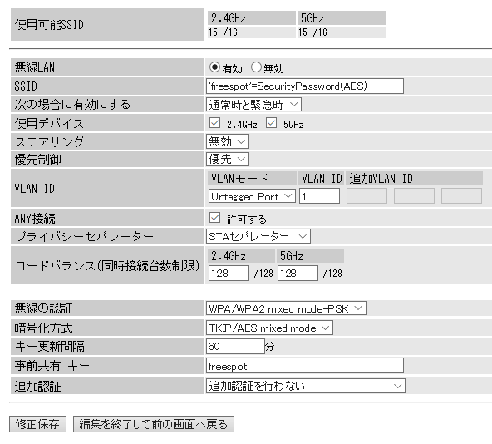
Task: Click the キー更新間隔 field showing 60
Action: coord(235,347)
